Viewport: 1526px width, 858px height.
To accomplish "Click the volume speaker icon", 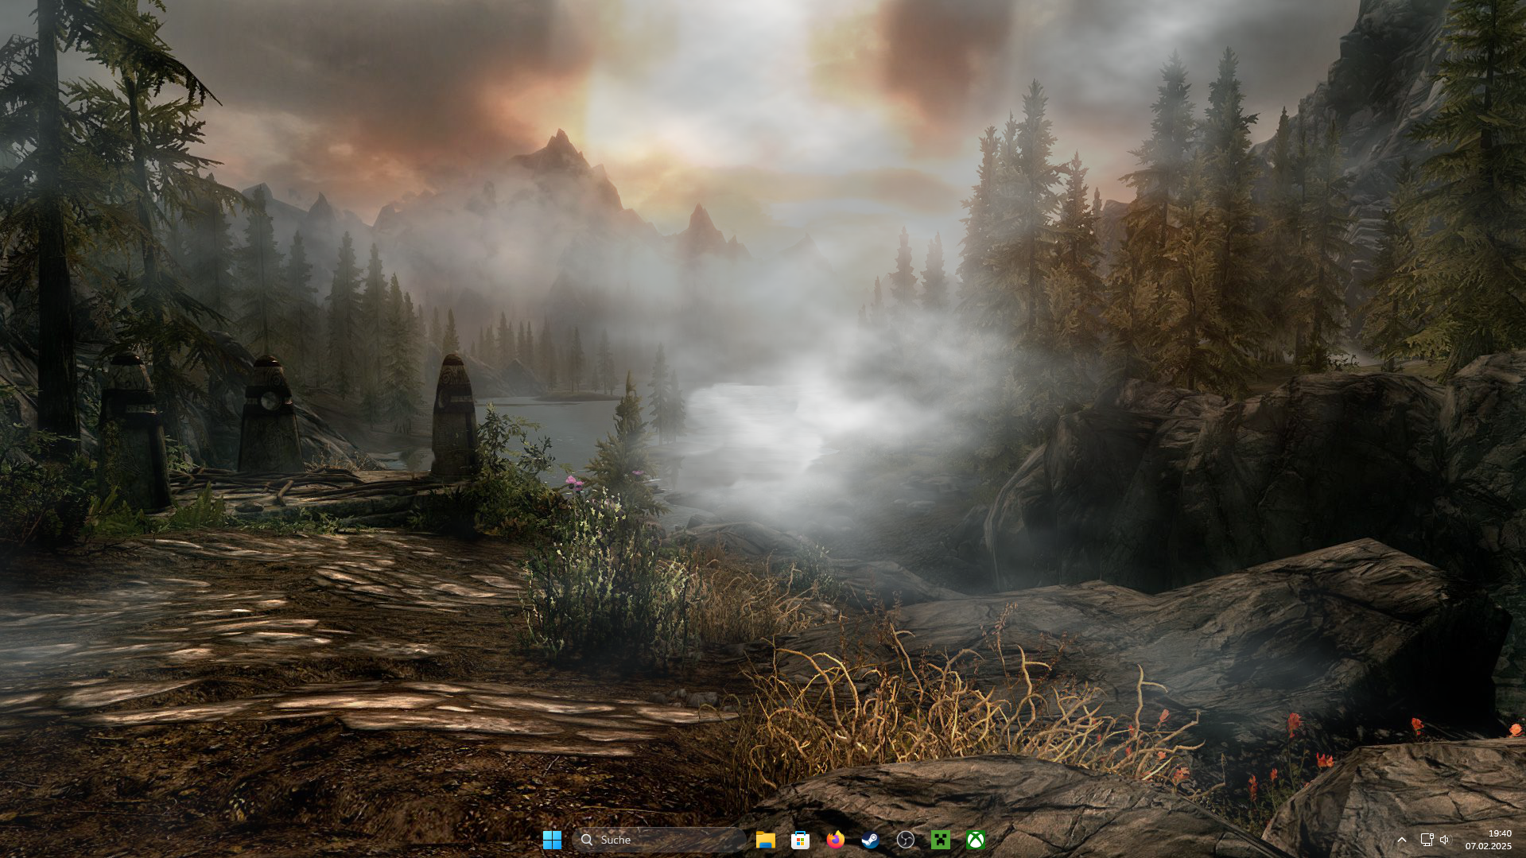I will tap(1445, 840).
